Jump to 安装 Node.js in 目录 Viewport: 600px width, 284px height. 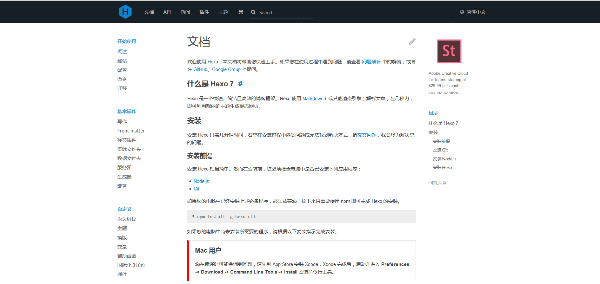tap(444, 159)
